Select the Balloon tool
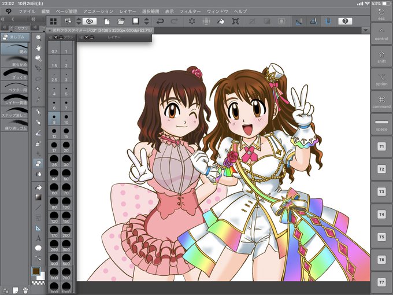The height and width of the screenshot is (295, 393). coord(38,248)
